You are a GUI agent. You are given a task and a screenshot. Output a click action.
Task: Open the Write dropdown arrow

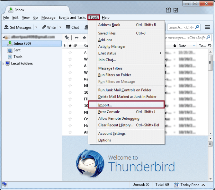(x=60, y=27)
